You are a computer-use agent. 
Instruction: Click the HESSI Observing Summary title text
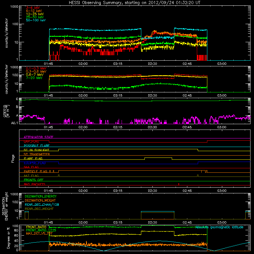(135, 3)
